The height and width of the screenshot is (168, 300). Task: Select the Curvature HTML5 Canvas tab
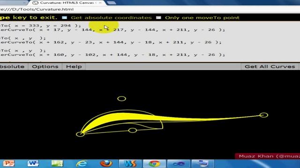67,3
